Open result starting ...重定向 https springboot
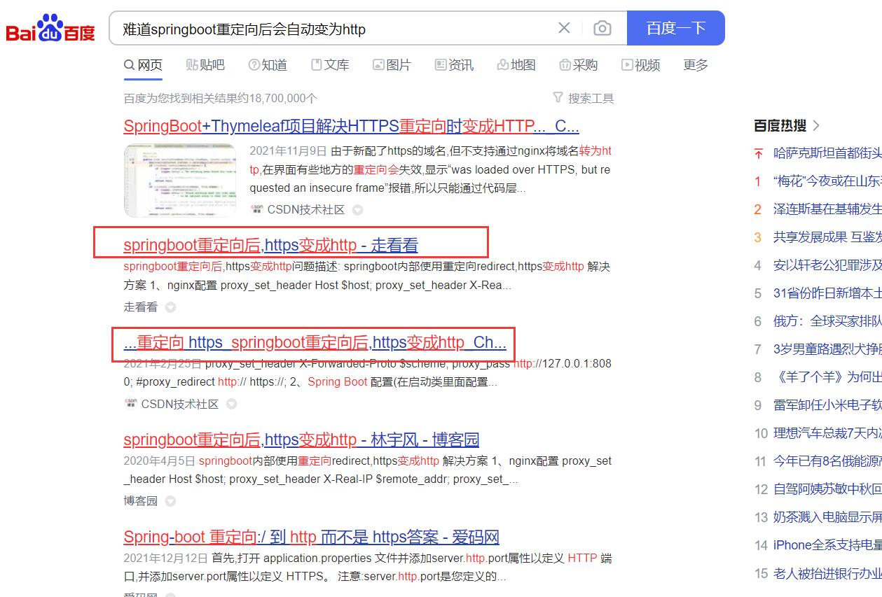 [315, 342]
